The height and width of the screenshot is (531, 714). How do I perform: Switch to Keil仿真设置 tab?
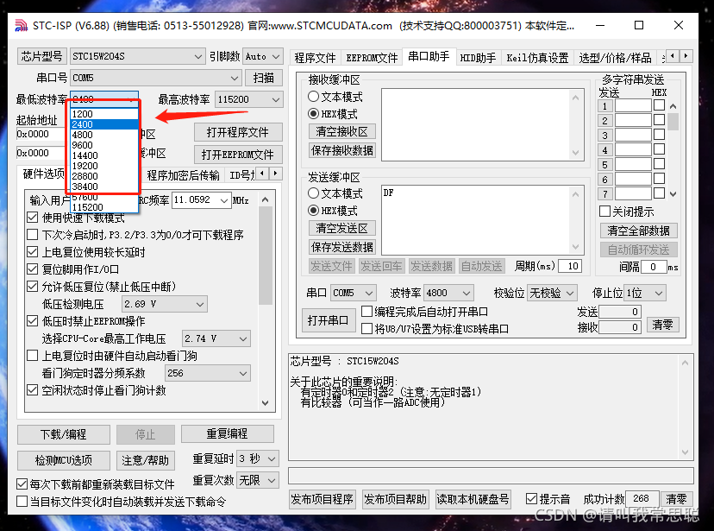click(x=537, y=58)
